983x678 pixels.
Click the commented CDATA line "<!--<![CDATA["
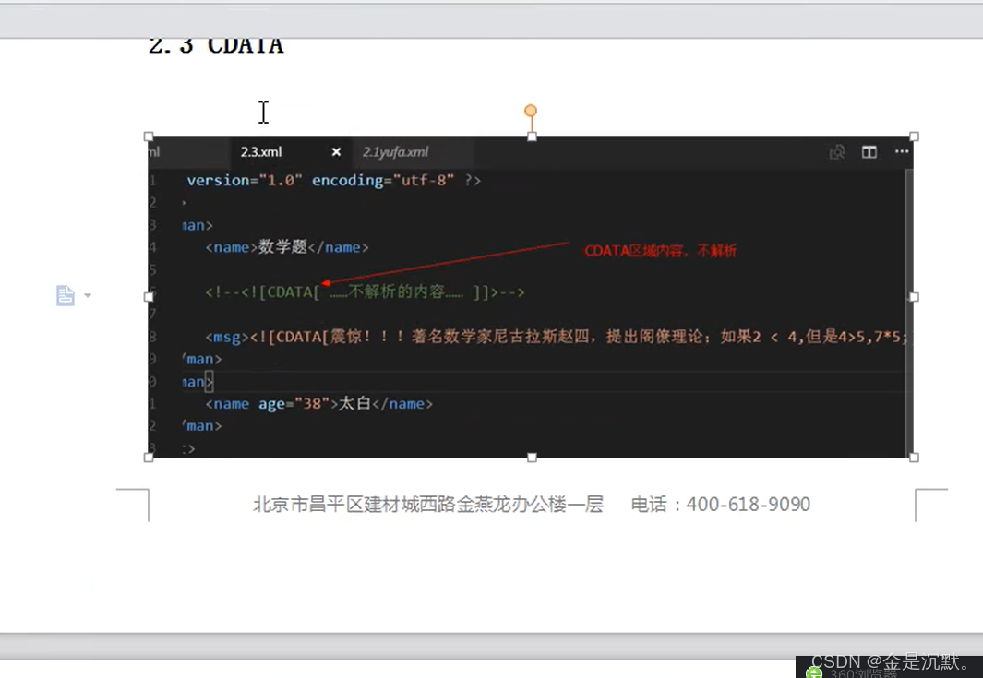(x=365, y=292)
